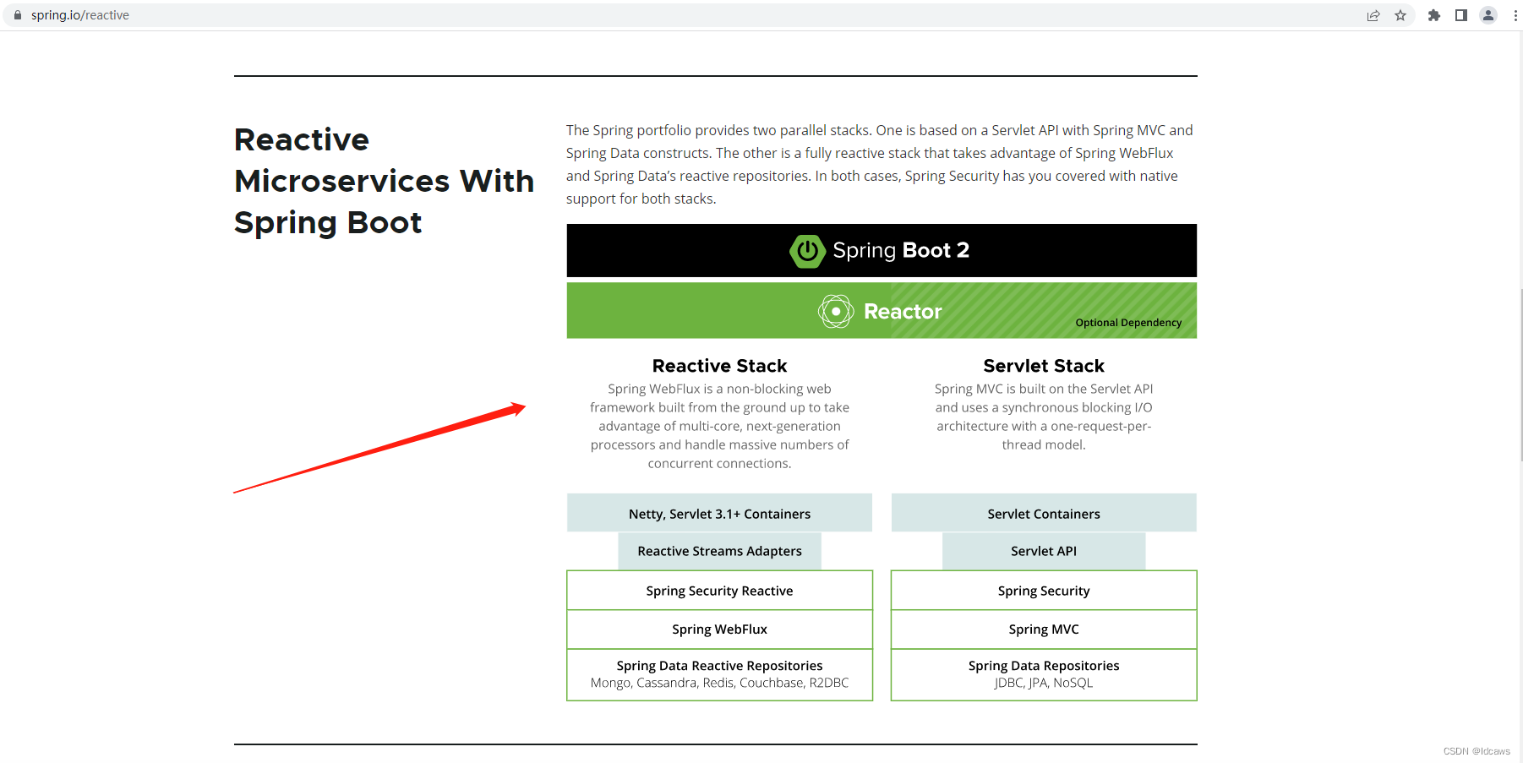Click "Spring Data Repositories" text
1523x763 pixels.
1044,666
